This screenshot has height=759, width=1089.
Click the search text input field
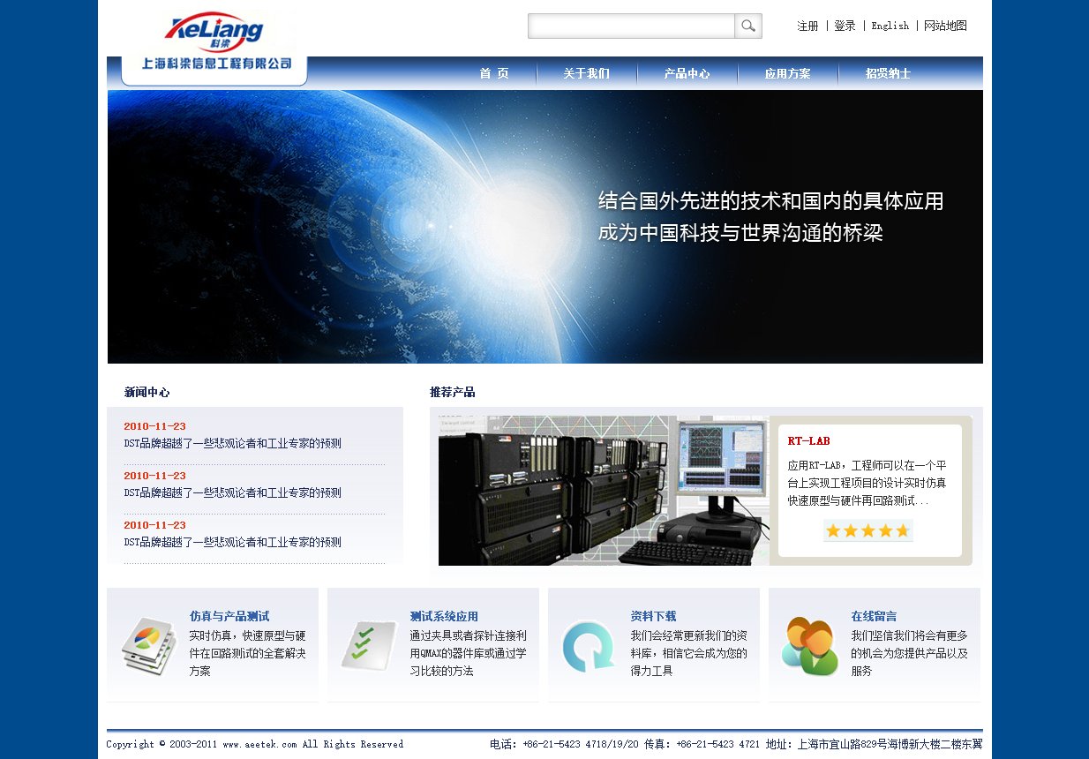pos(631,26)
